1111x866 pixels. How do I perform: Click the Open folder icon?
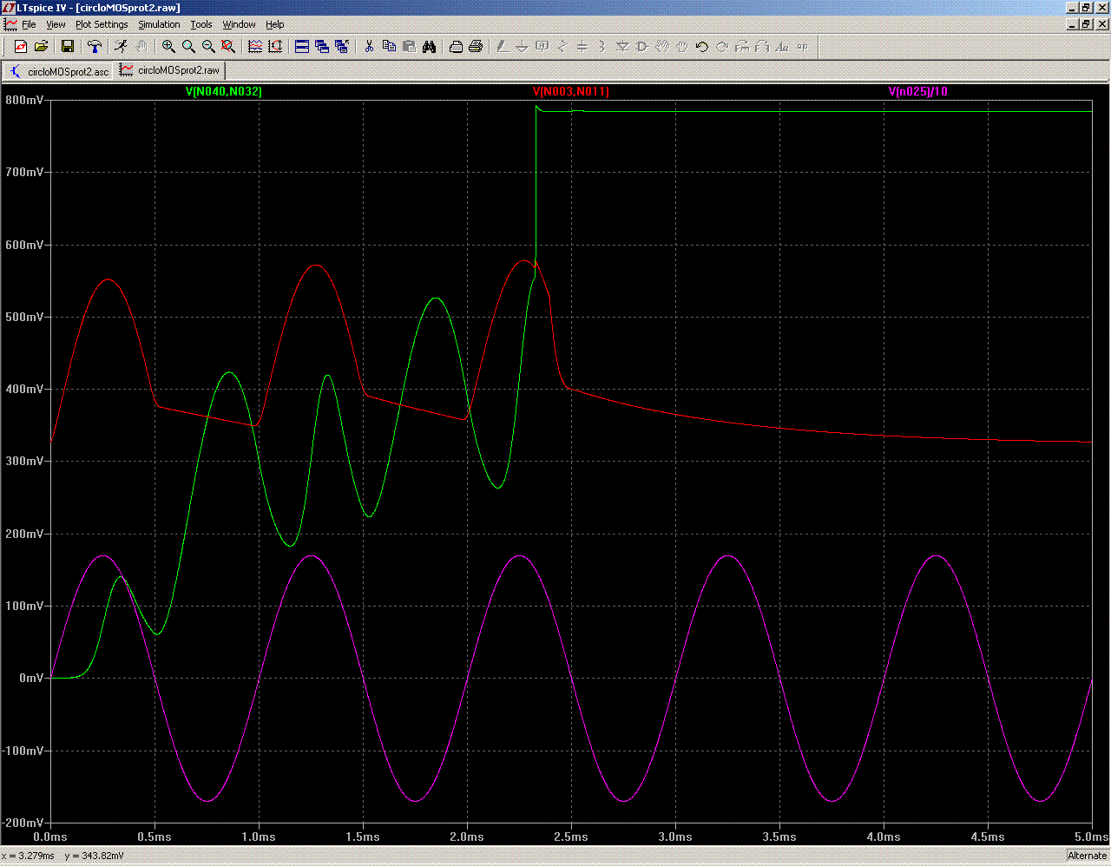(x=41, y=47)
